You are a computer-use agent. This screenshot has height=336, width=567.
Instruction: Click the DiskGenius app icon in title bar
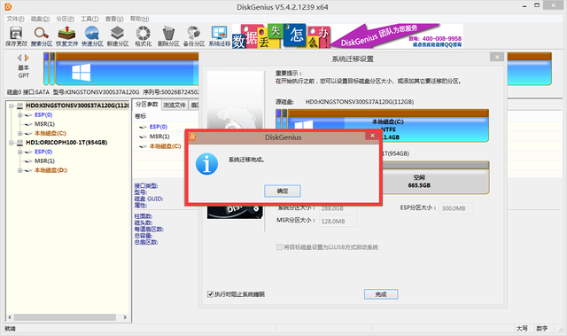(8, 7)
